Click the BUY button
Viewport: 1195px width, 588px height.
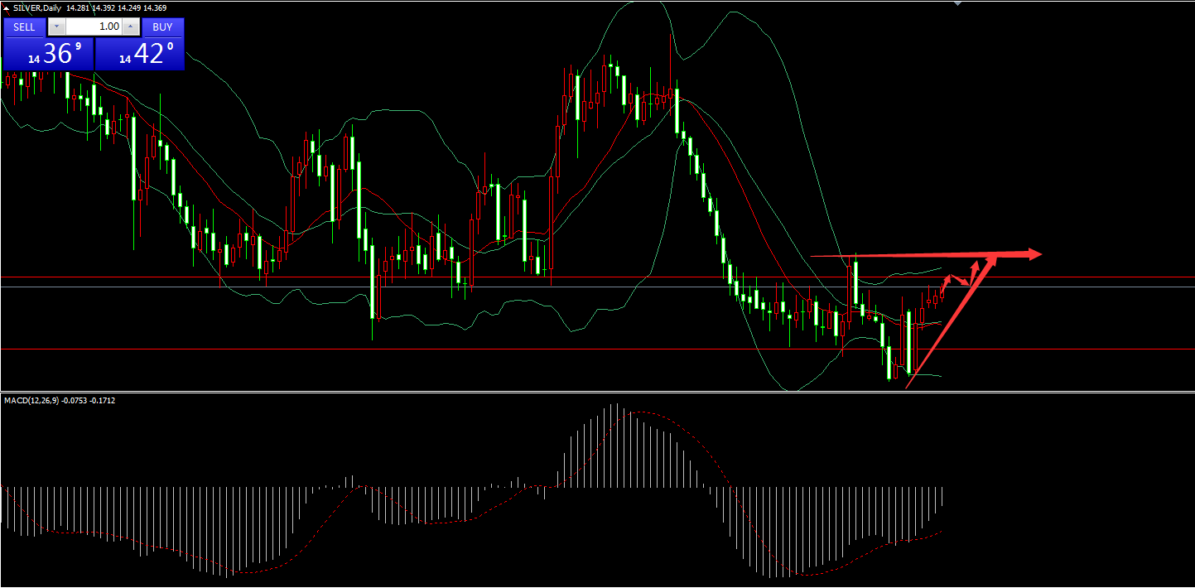[x=162, y=27]
